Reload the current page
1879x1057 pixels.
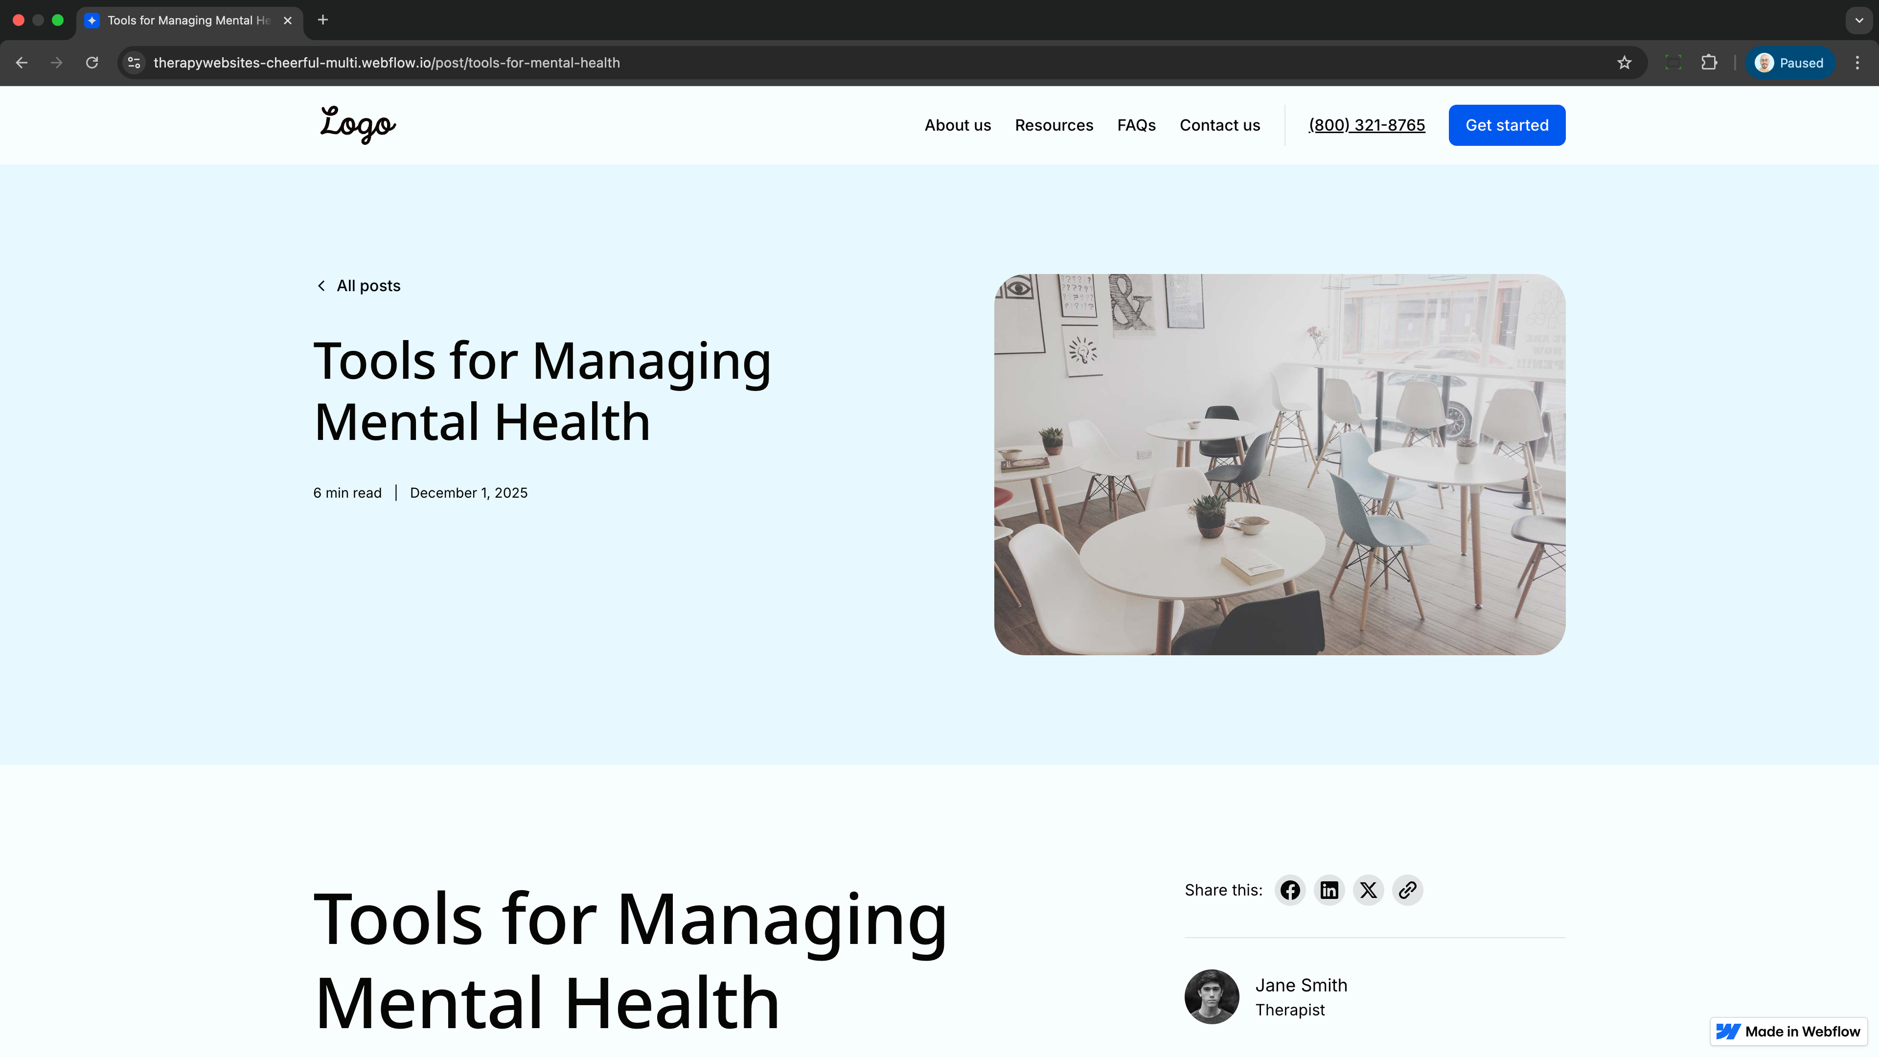[x=92, y=63]
